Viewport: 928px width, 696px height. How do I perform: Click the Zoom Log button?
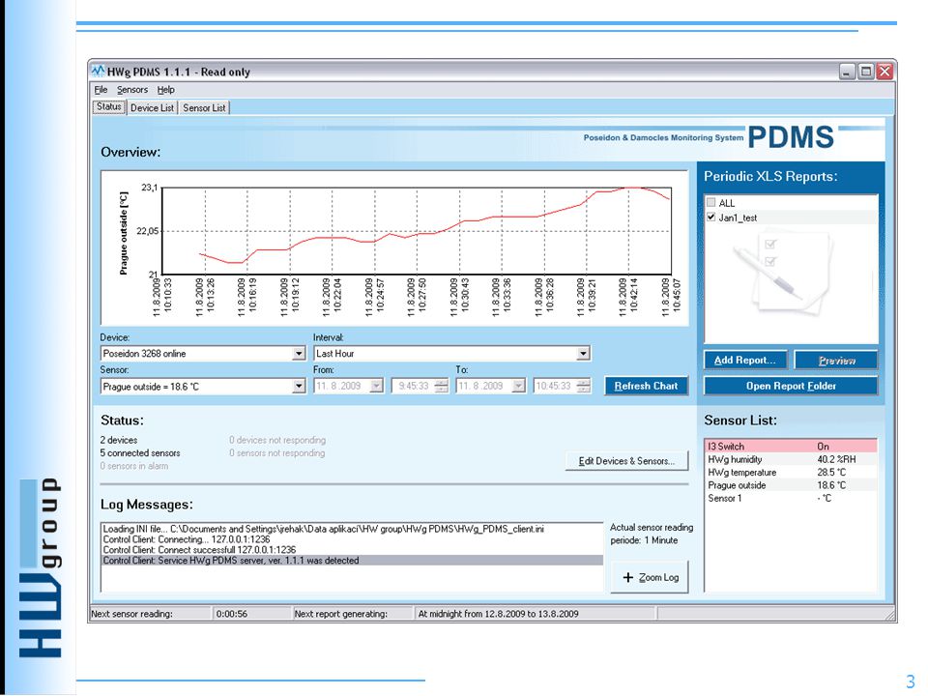(650, 577)
